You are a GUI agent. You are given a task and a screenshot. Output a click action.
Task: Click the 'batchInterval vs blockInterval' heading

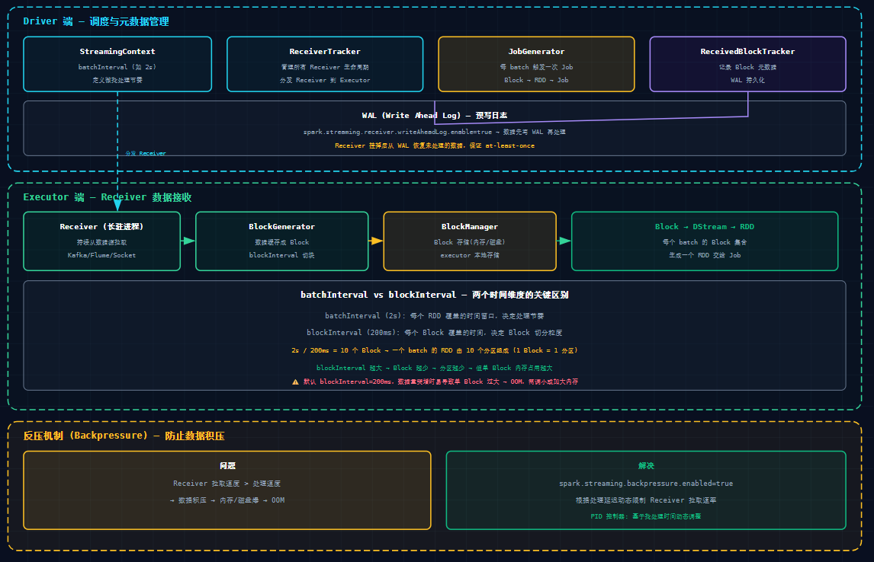pos(434,295)
